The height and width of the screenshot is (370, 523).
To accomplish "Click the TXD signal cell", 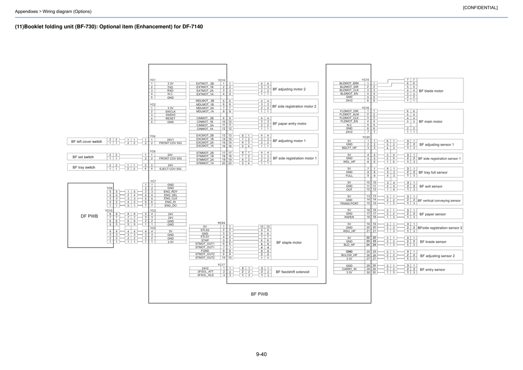I will tap(170, 87).
